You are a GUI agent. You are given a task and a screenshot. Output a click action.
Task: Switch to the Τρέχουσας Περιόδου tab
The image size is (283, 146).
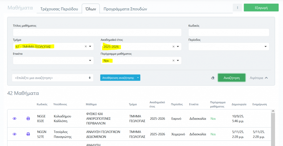[x=59, y=9]
